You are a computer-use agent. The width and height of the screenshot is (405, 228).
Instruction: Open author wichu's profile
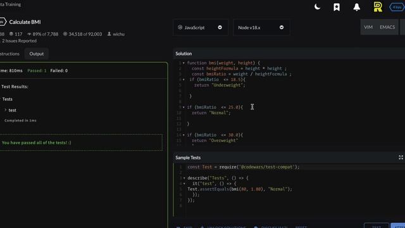click(118, 34)
